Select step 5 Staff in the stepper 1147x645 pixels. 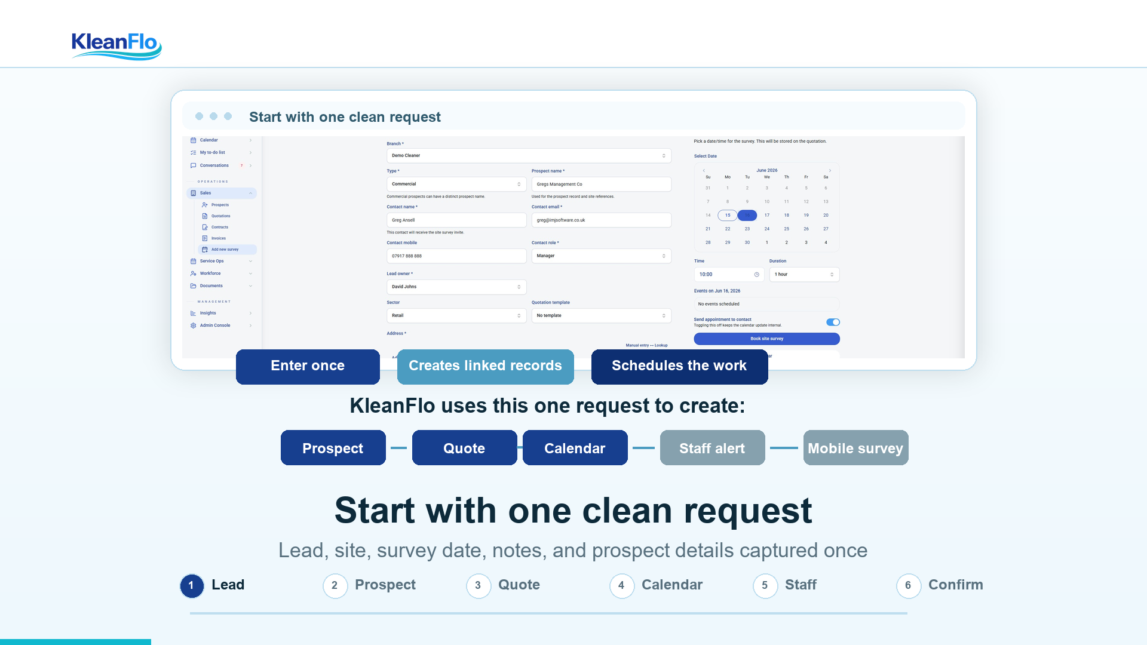click(785, 586)
